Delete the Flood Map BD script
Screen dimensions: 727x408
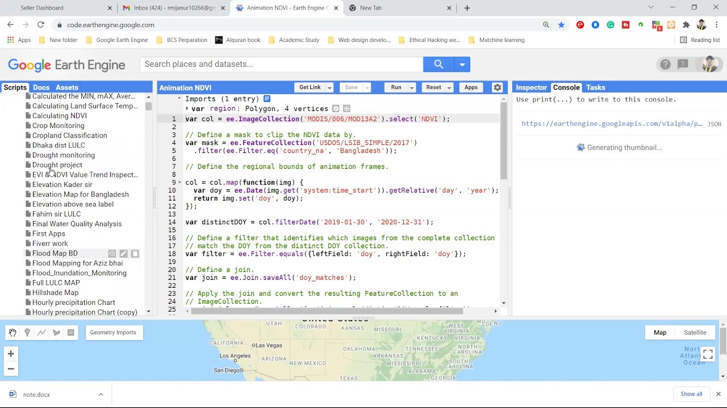(x=135, y=254)
